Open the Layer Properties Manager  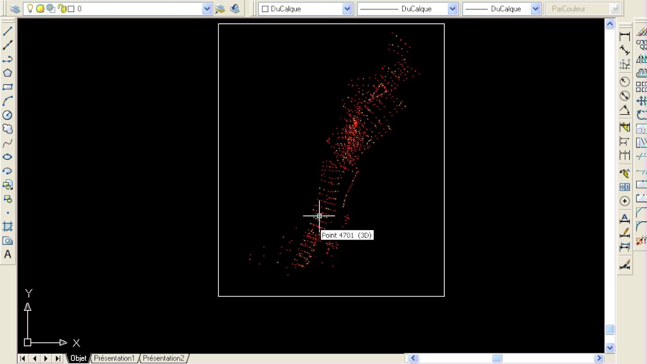pyautogui.click(x=15, y=9)
